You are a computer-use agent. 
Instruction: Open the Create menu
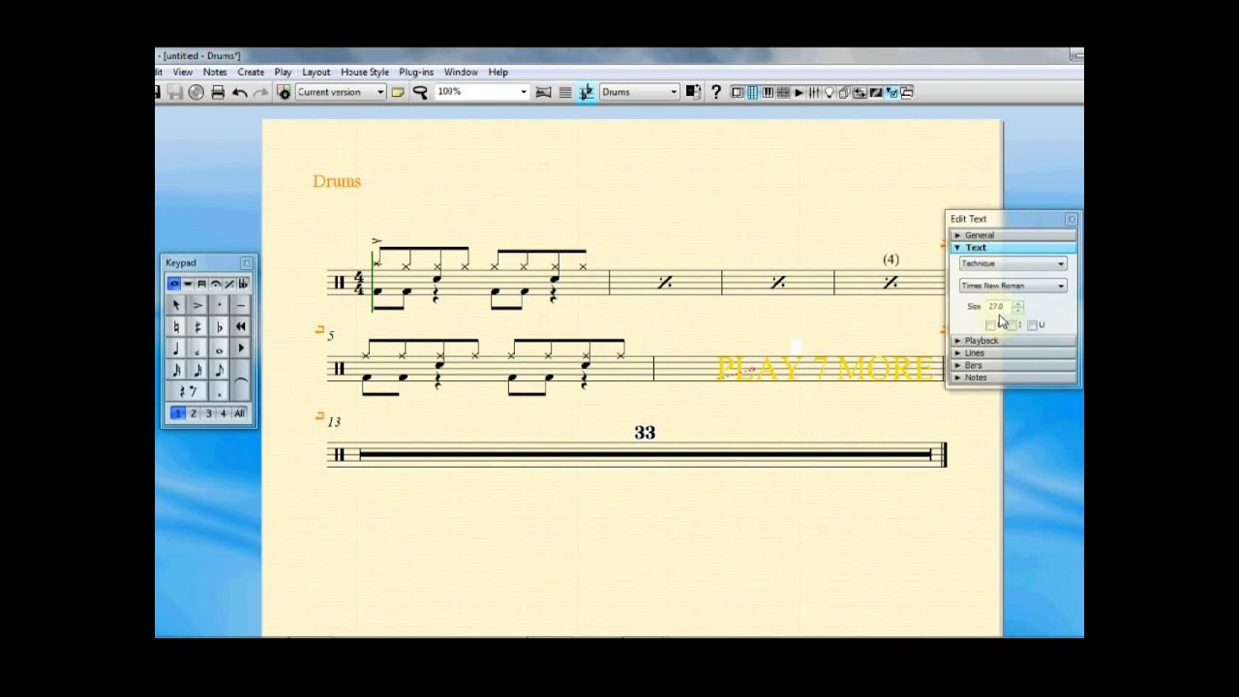click(x=251, y=72)
